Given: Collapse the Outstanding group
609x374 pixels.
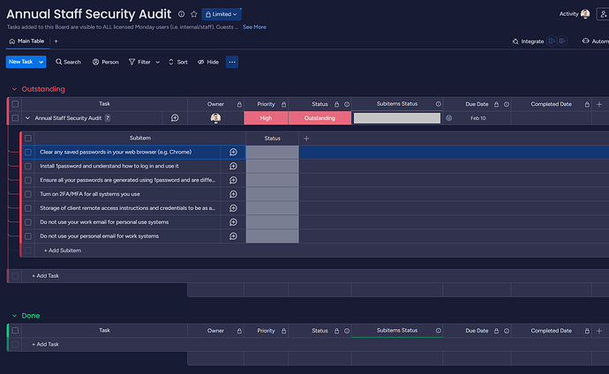Looking at the screenshot, I should pyautogui.click(x=13, y=89).
